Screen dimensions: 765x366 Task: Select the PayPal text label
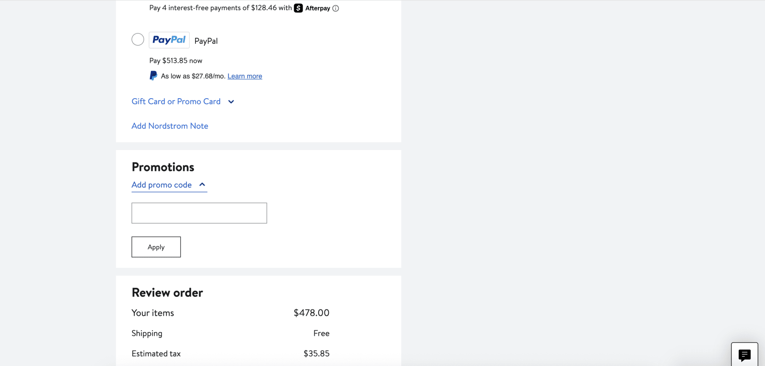pyautogui.click(x=206, y=40)
